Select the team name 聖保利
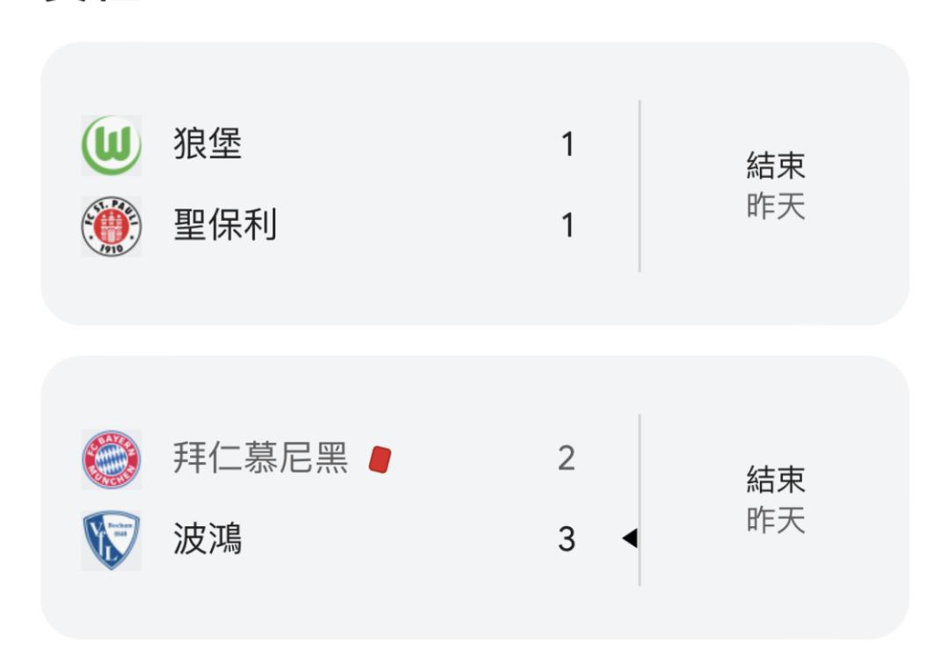Viewport: 950px width, 653px height. click(x=225, y=226)
